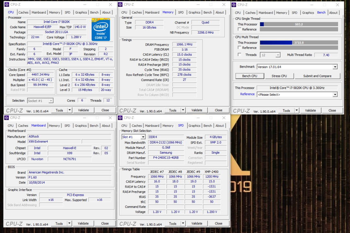Click CPU tab in Mainboard window
This screenshot has height=233, width=350.
(x=10, y=126)
